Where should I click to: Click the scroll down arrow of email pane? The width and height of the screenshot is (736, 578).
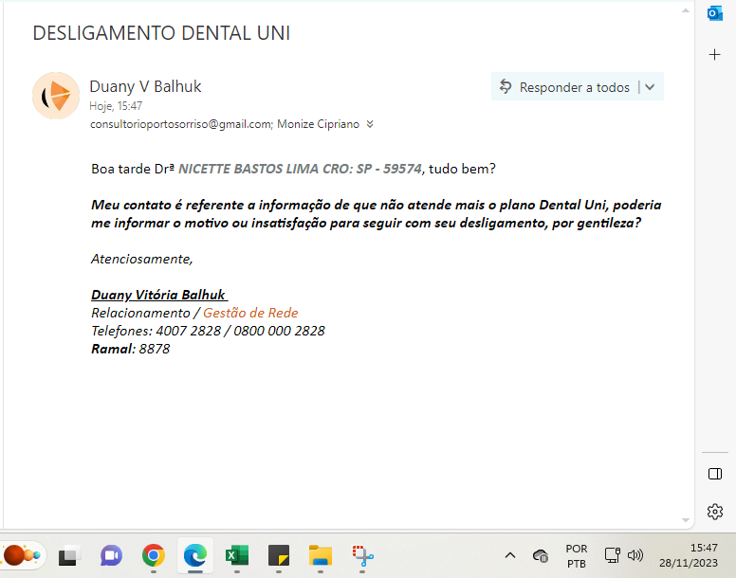tap(686, 520)
